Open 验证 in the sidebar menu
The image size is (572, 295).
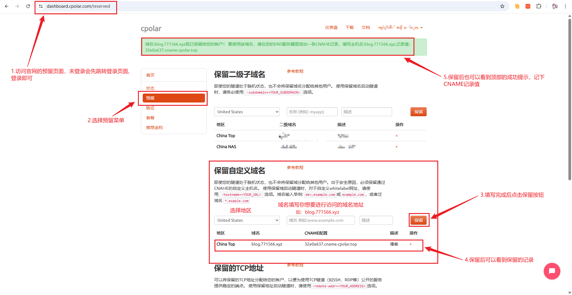click(x=150, y=108)
